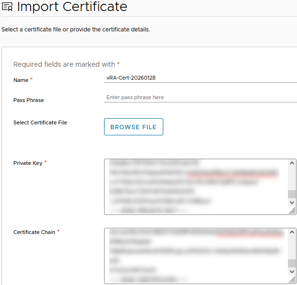Click the Name field label
297x285 pixels.
[x=21, y=80]
